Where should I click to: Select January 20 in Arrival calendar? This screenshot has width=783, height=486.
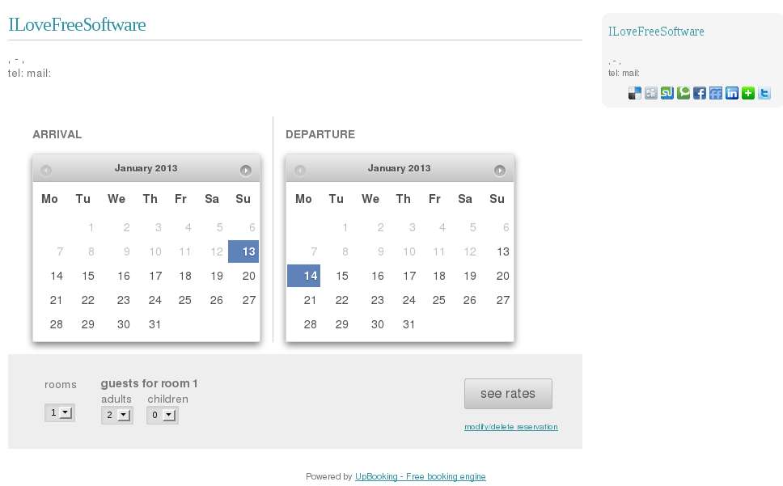249,276
